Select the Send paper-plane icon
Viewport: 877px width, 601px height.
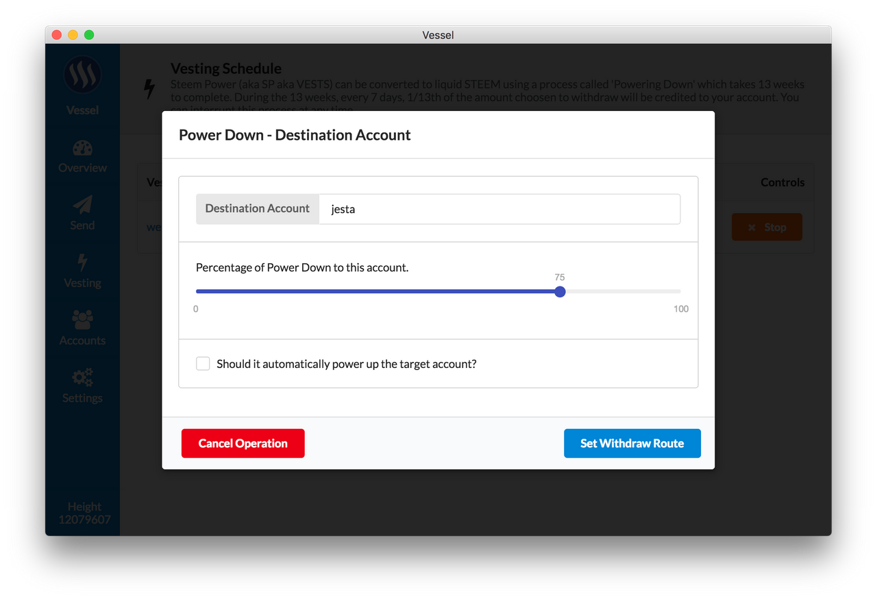click(82, 205)
